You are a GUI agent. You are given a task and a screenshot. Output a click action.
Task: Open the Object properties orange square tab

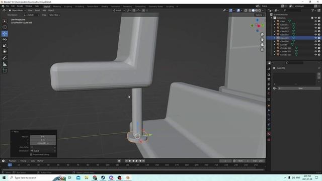pyautogui.click(x=269, y=106)
